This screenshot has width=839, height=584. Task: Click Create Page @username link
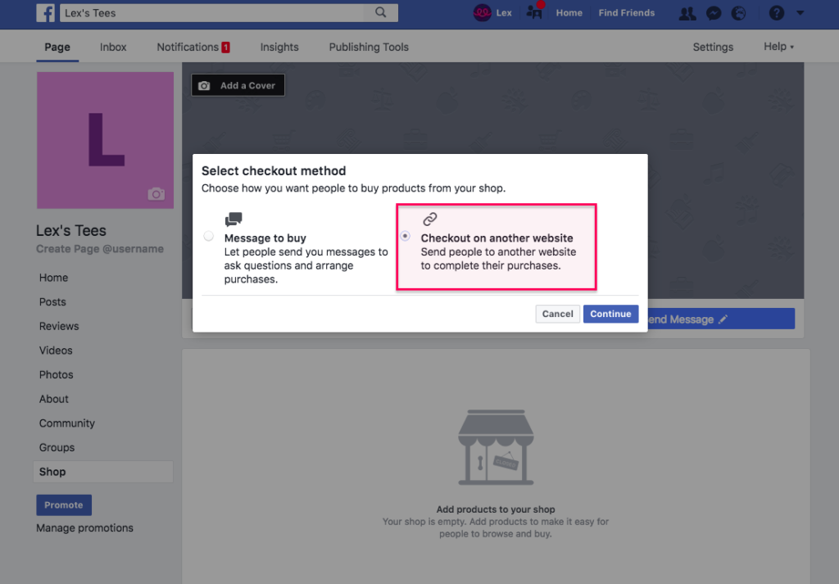tap(100, 249)
